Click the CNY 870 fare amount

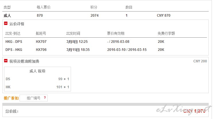(164, 15)
